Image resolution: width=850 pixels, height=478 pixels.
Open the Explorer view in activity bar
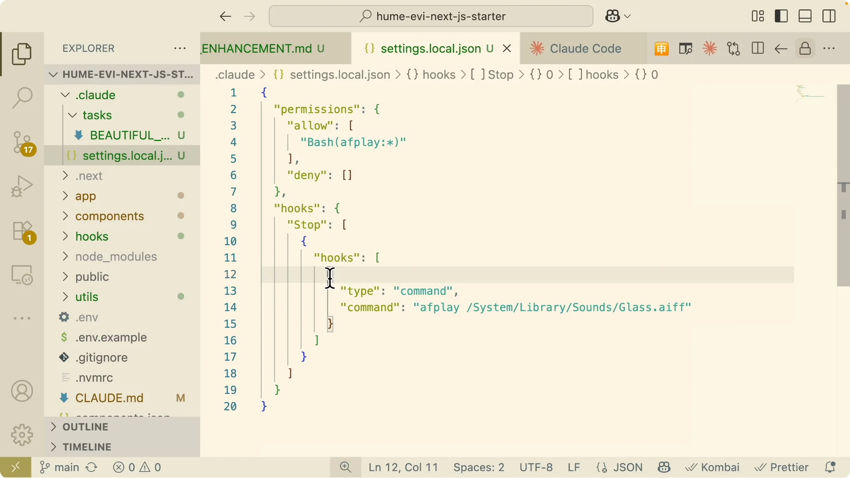[x=22, y=54]
